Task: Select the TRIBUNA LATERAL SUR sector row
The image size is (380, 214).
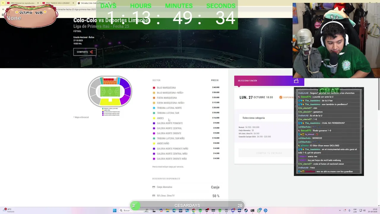Action: [x=186, y=113]
